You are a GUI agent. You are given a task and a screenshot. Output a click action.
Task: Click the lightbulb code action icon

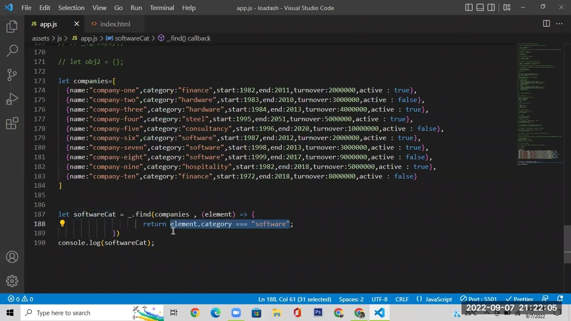[x=62, y=224]
